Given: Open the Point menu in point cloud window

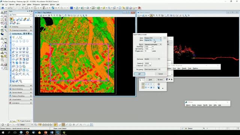Looking at the screenshot, I should click(174, 68).
